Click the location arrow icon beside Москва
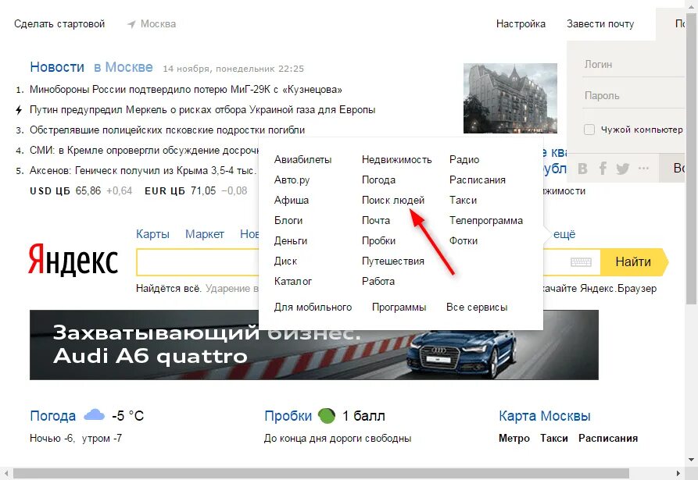The image size is (698, 480). (x=131, y=24)
